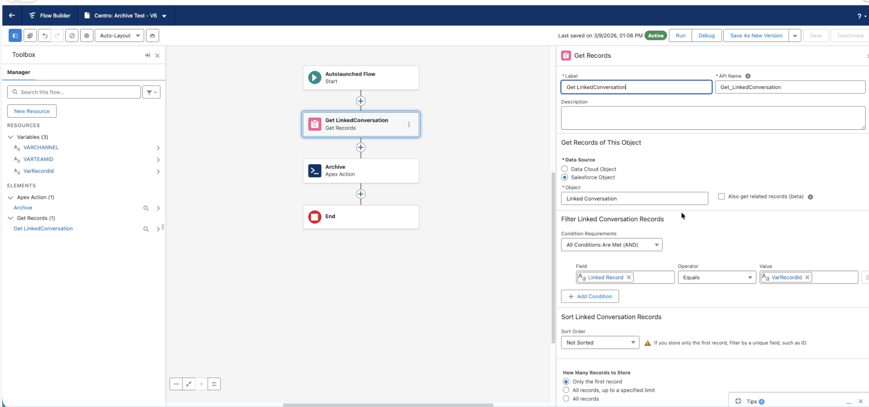This screenshot has height=407, width=869.
Task: Choose Only the first record
Action: pyautogui.click(x=566, y=382)
